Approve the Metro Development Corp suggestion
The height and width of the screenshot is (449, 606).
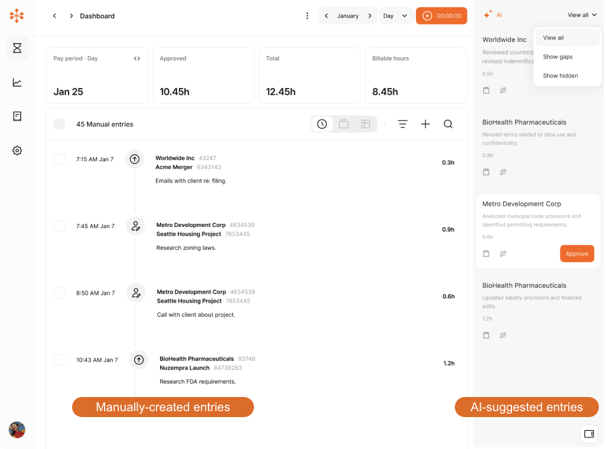coord(576,253)
